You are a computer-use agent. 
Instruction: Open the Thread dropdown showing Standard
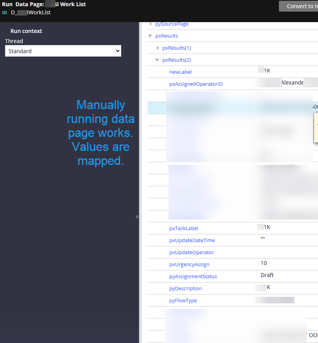[63, 51]
